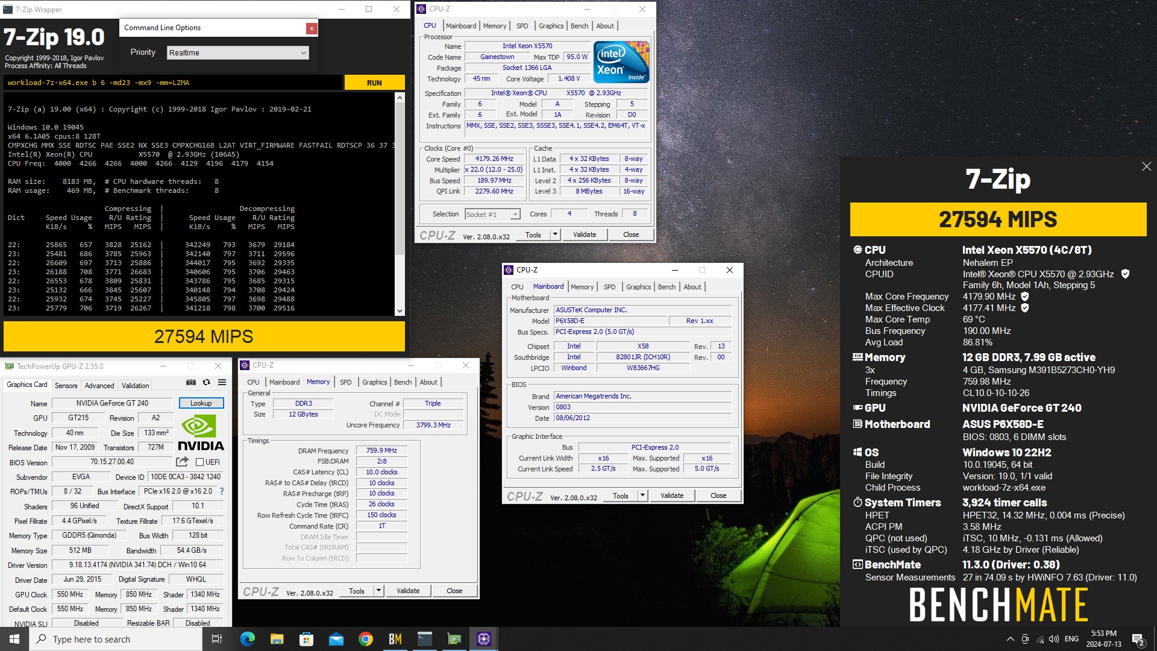Open Microsoft Store from the taskbar
Screen dimensions: 1157x651
click(306, 639)
